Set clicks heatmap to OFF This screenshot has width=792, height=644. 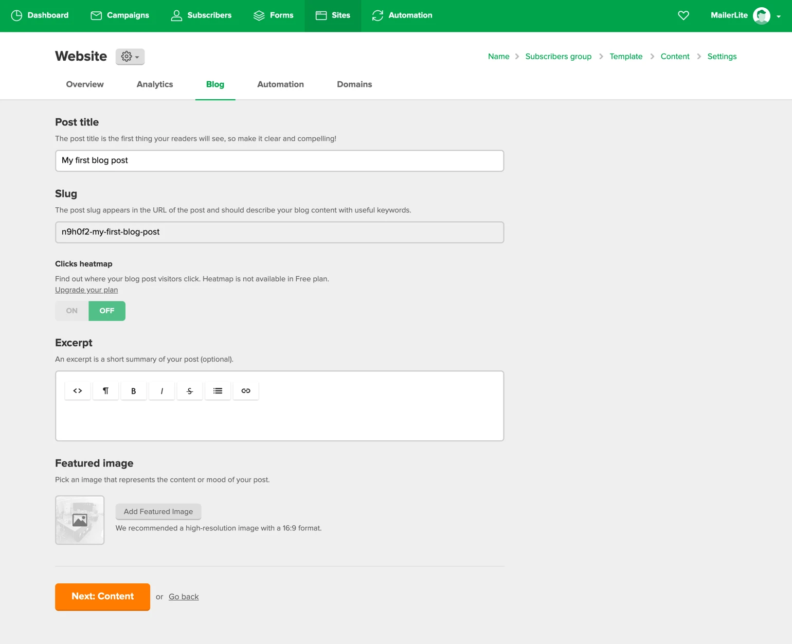pyautogui.click(x=107, y=311)
